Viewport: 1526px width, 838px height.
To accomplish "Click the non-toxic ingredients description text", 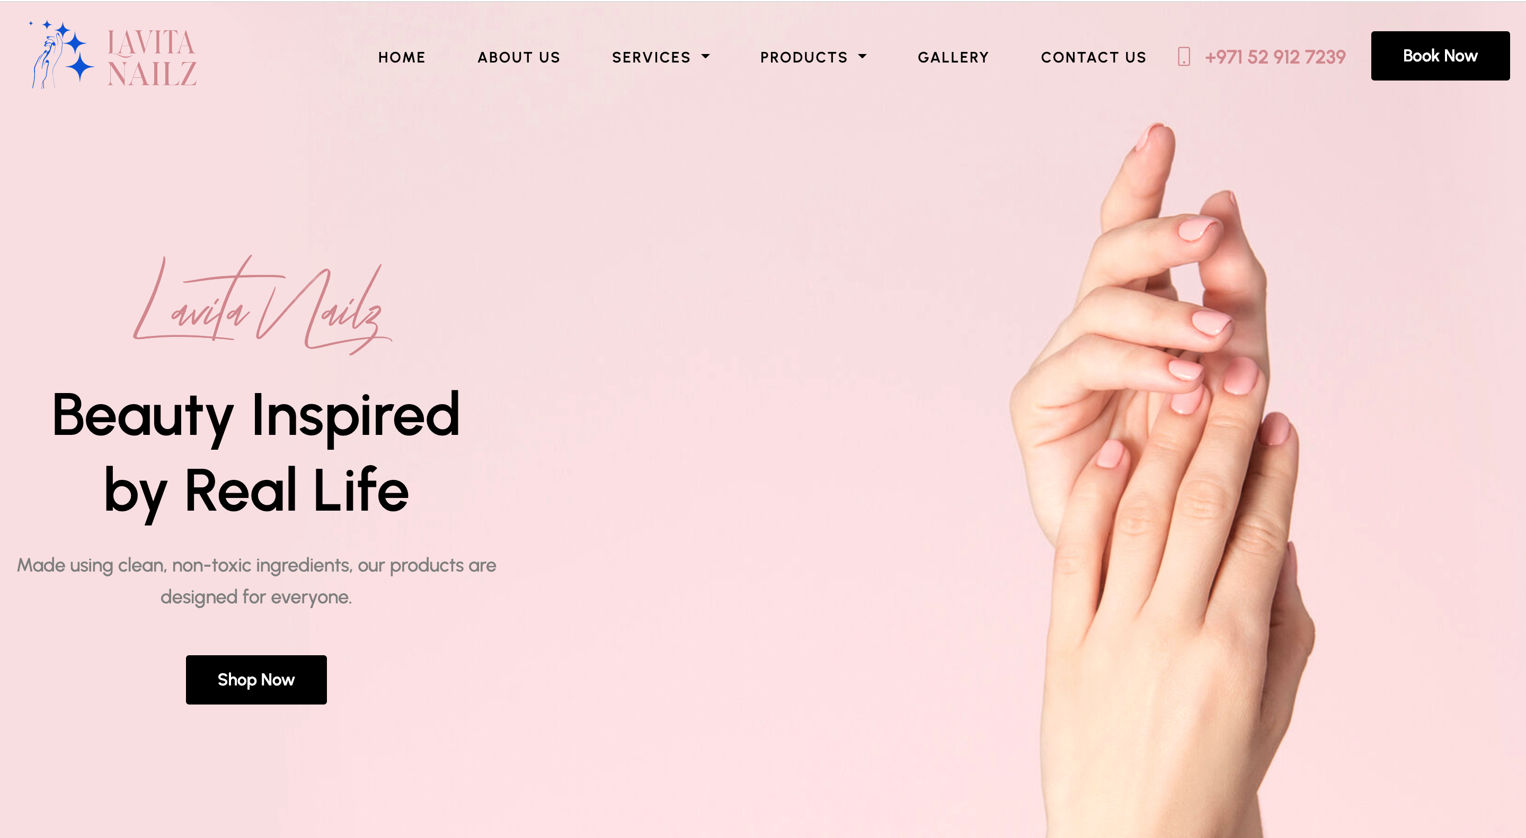I will (256, 581).
